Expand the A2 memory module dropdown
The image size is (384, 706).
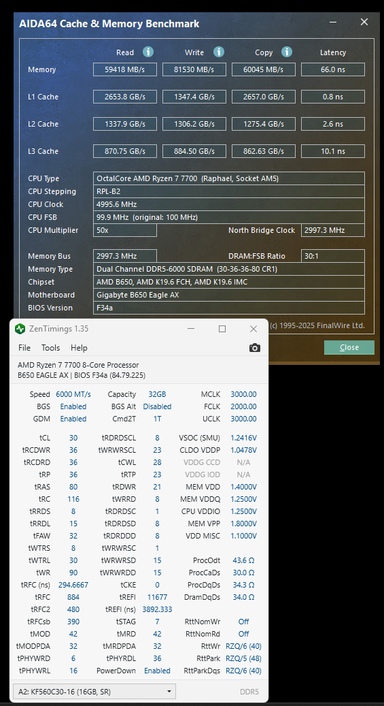point(95,691)
